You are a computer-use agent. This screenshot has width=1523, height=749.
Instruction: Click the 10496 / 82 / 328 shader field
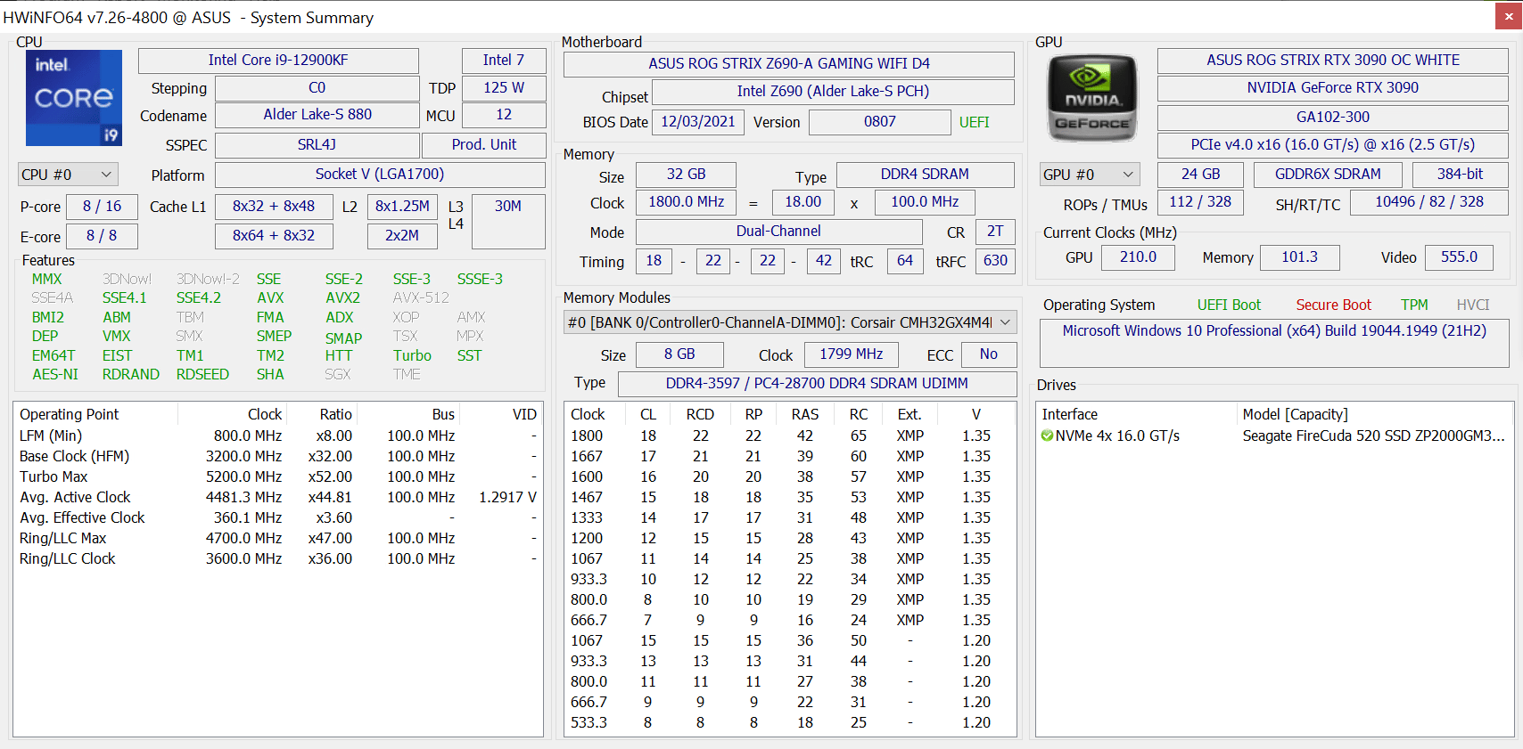(1429, 202)
